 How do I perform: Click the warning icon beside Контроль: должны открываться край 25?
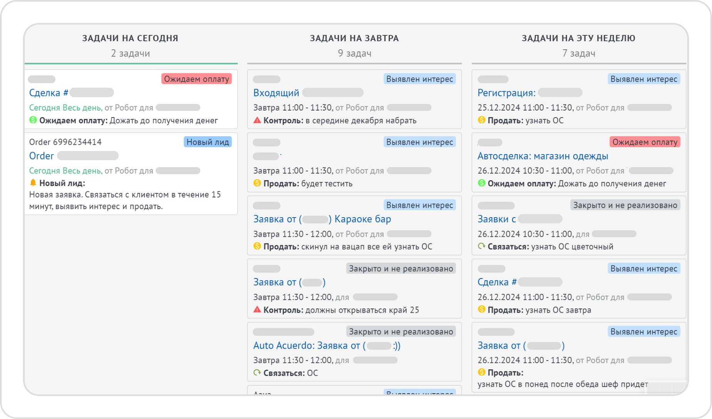[257, 310]
